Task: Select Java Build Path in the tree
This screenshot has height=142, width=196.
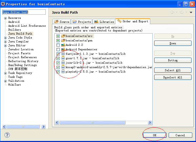Action: point(20,34)
